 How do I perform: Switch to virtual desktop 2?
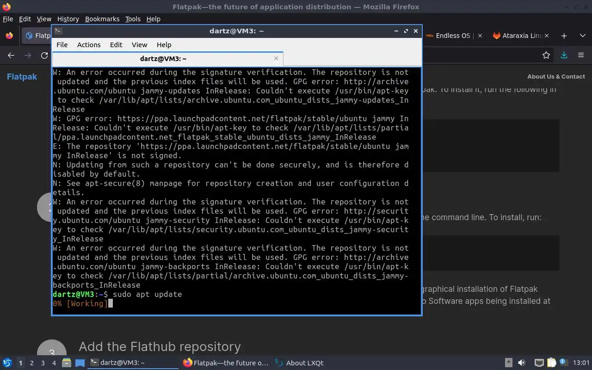pyautogui.click(x=31, y=363)
